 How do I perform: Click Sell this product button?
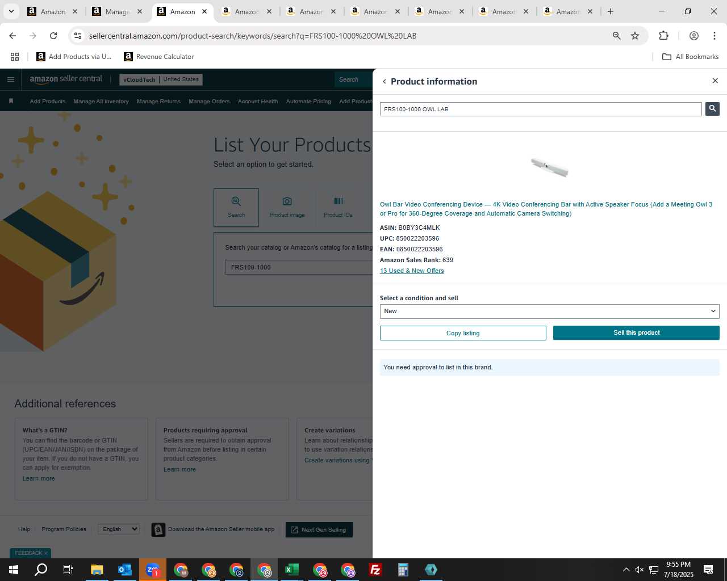(636, 333)
